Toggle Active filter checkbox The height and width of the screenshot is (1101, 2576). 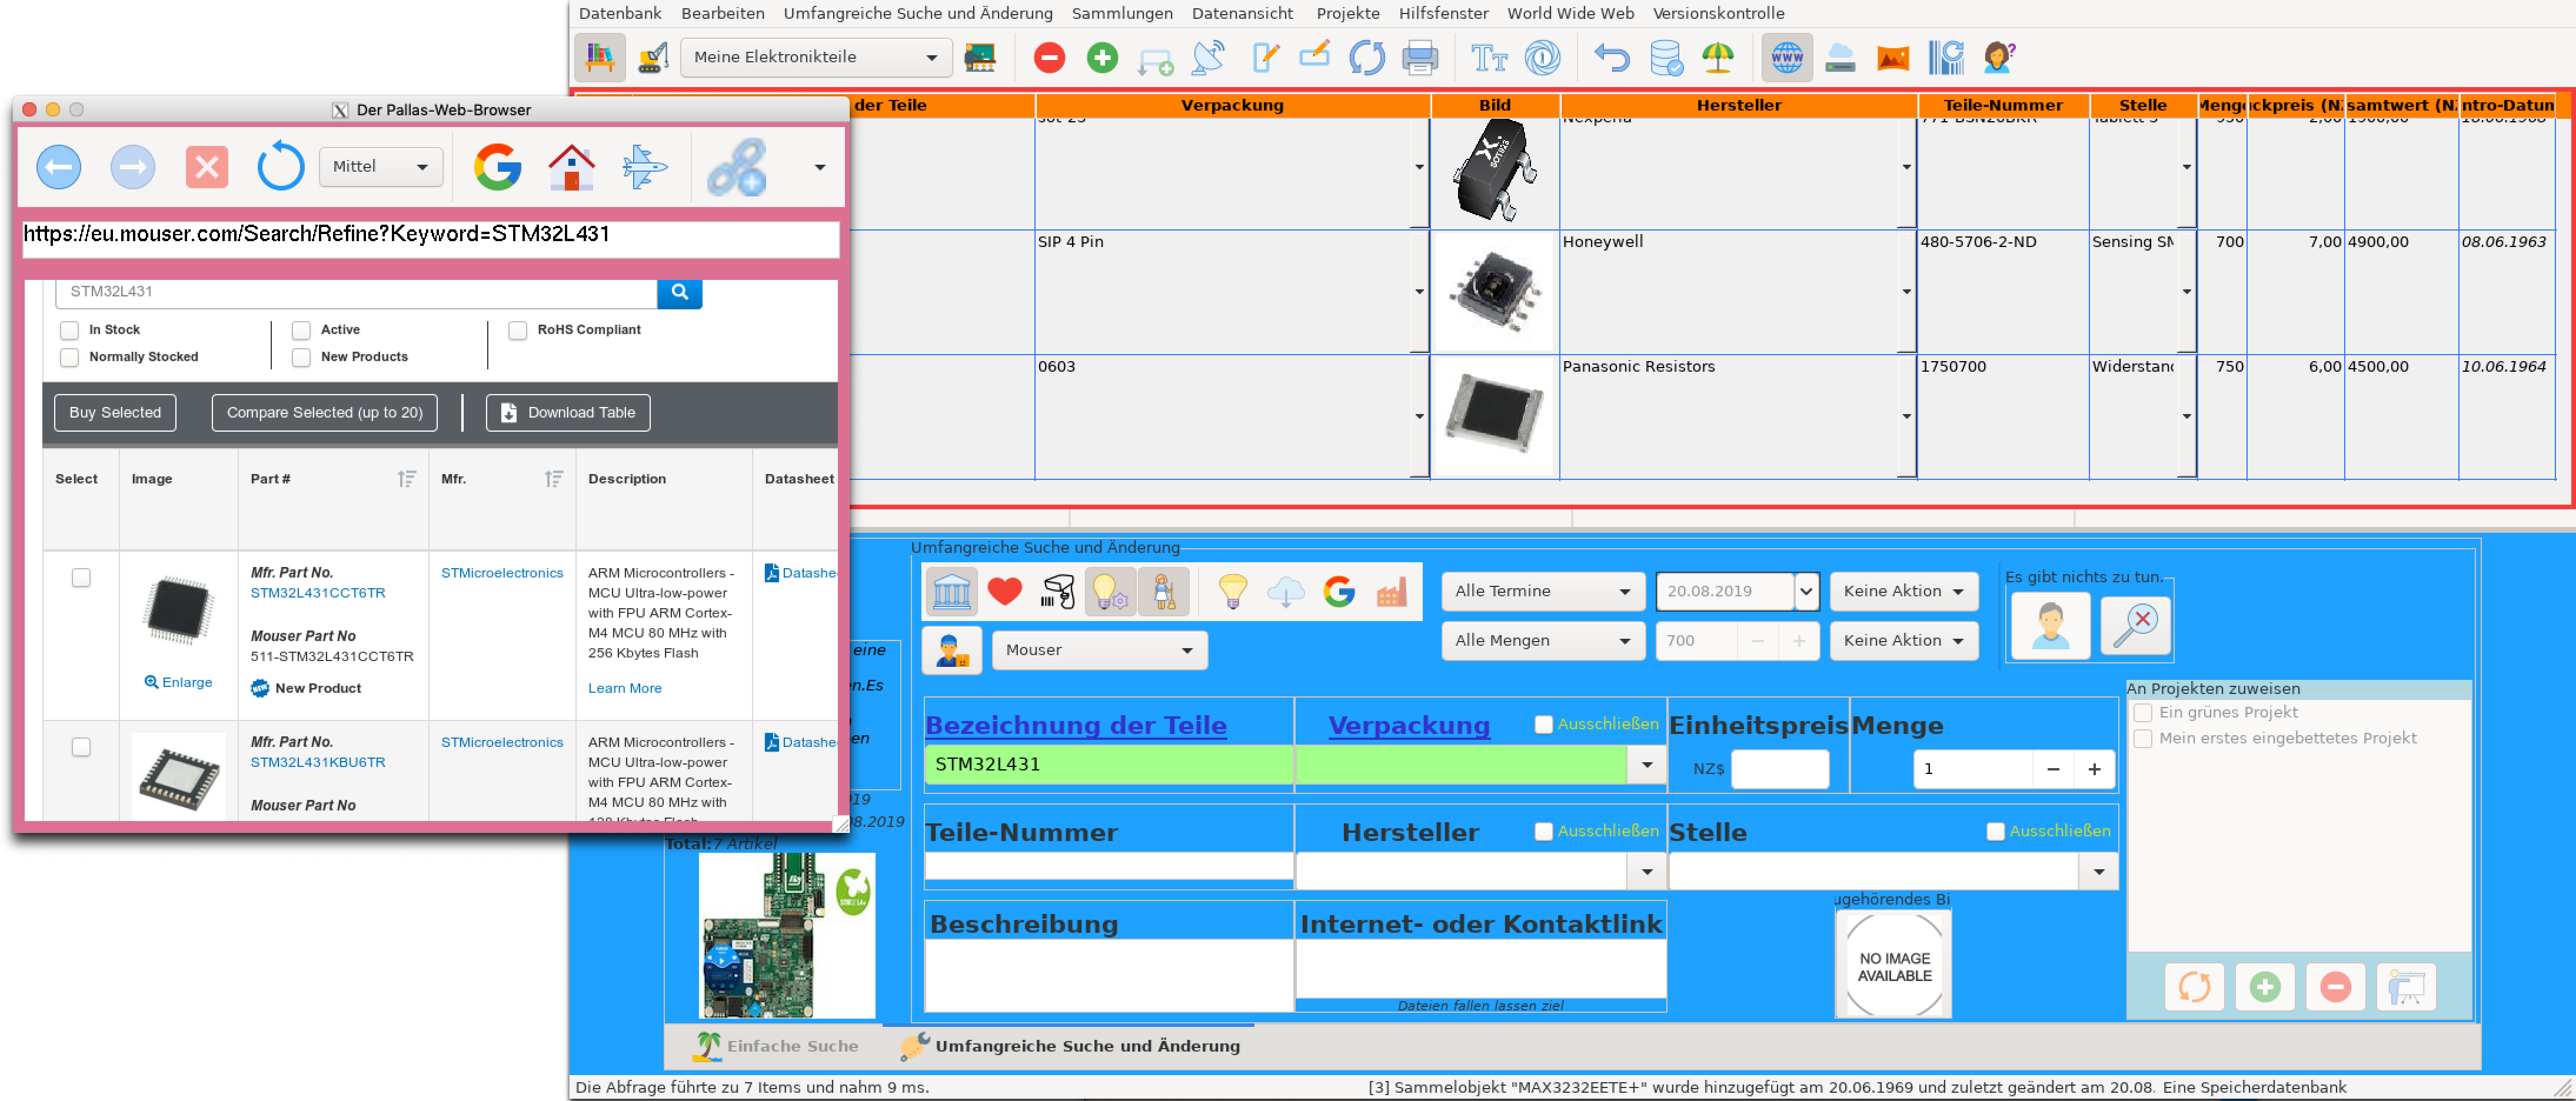coord(301,330)
